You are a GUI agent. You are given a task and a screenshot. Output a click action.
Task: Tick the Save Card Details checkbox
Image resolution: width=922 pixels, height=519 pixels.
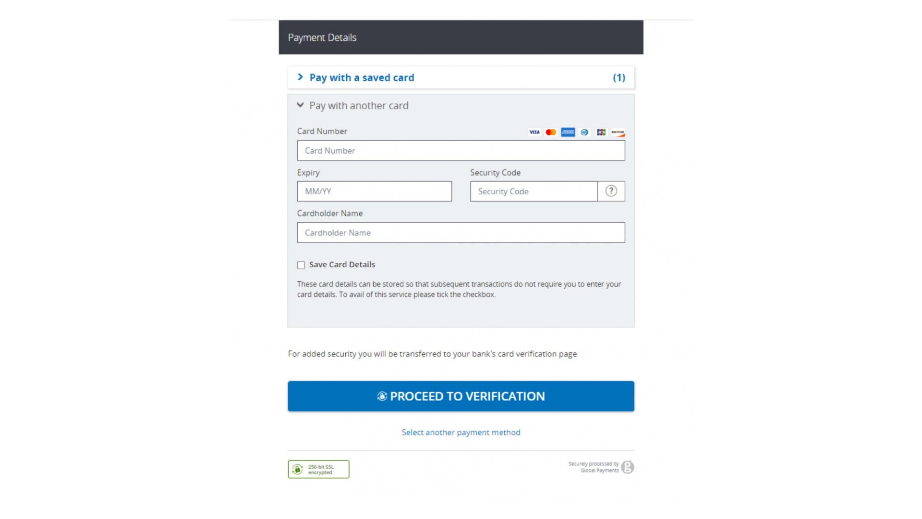301,265
